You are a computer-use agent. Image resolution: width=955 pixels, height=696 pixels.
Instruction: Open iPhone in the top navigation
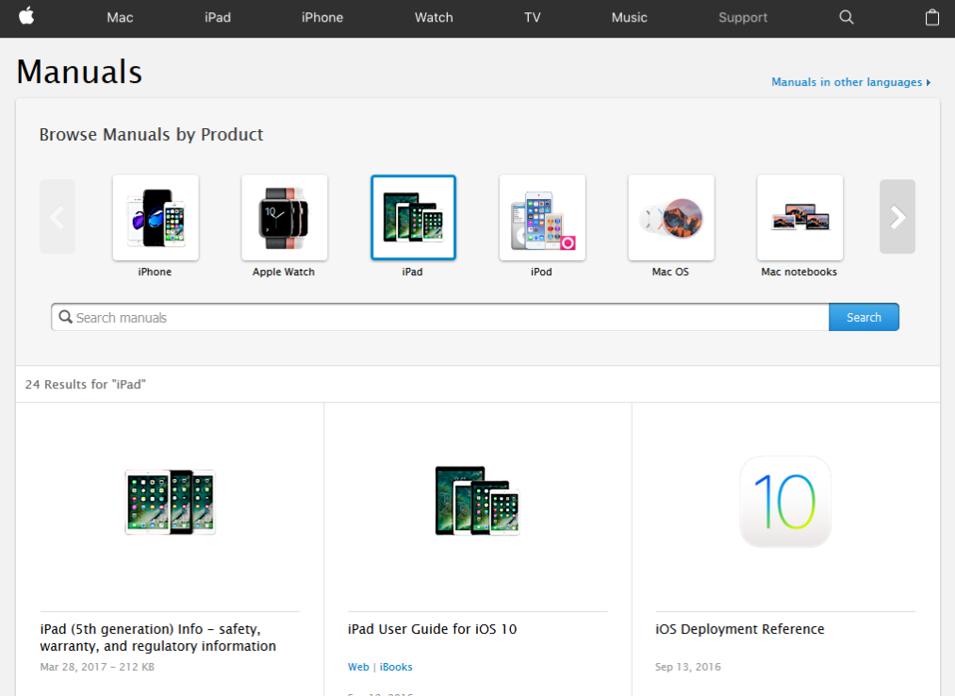(x=322, y=18)
